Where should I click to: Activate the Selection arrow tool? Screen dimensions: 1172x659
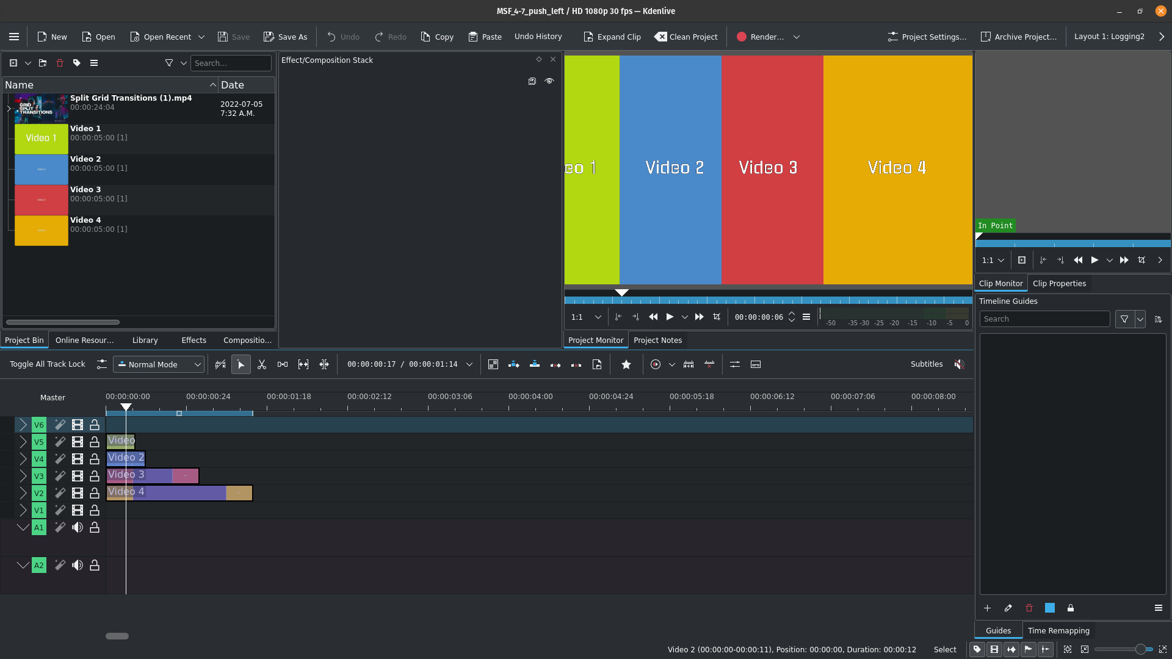click(x=241, y=364)
